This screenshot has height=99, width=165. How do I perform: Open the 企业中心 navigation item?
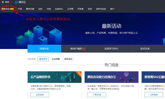(x=59, y=9)
